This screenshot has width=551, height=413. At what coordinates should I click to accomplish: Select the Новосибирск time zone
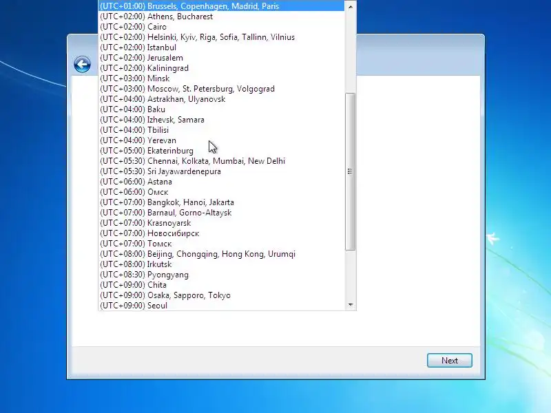coord(221,233)
